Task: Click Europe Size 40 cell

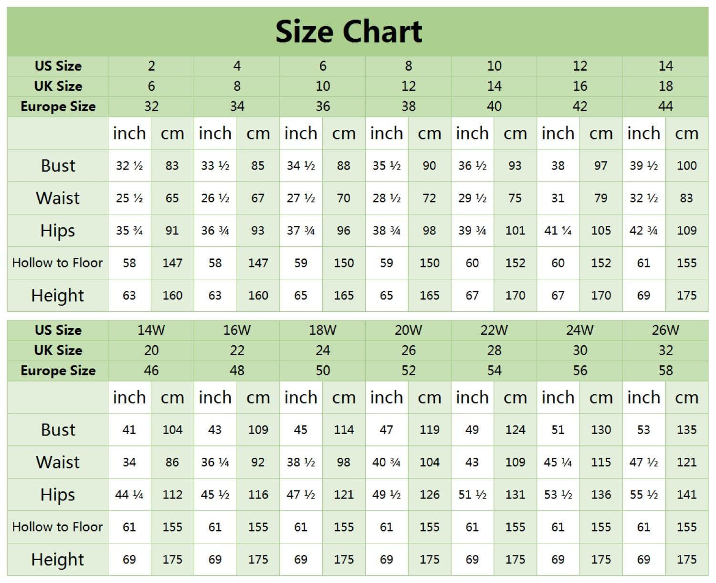Action: (x=494, y=106)
